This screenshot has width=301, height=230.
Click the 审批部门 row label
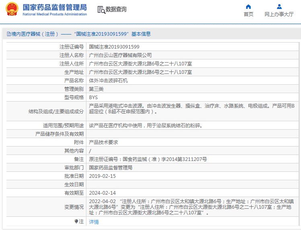pyautogui.click(x=74, y=168)
